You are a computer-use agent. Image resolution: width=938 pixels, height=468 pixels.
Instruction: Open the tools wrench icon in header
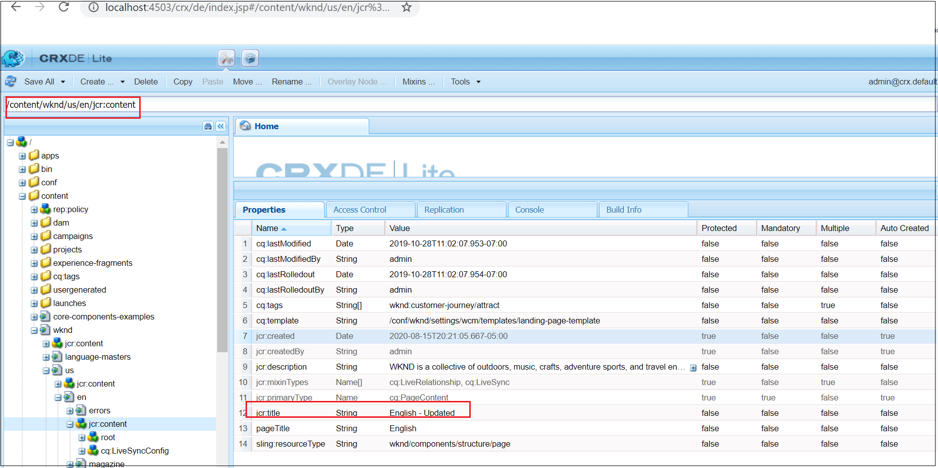click(227, 58)
